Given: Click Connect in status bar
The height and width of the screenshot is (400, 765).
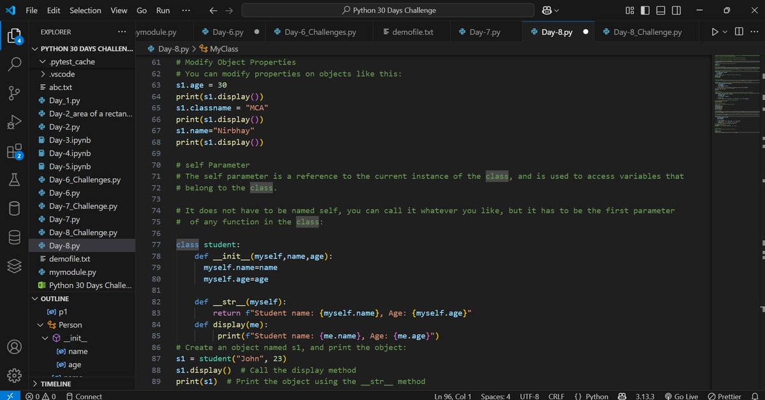Looking at the screenshot, I should [83, 396].
